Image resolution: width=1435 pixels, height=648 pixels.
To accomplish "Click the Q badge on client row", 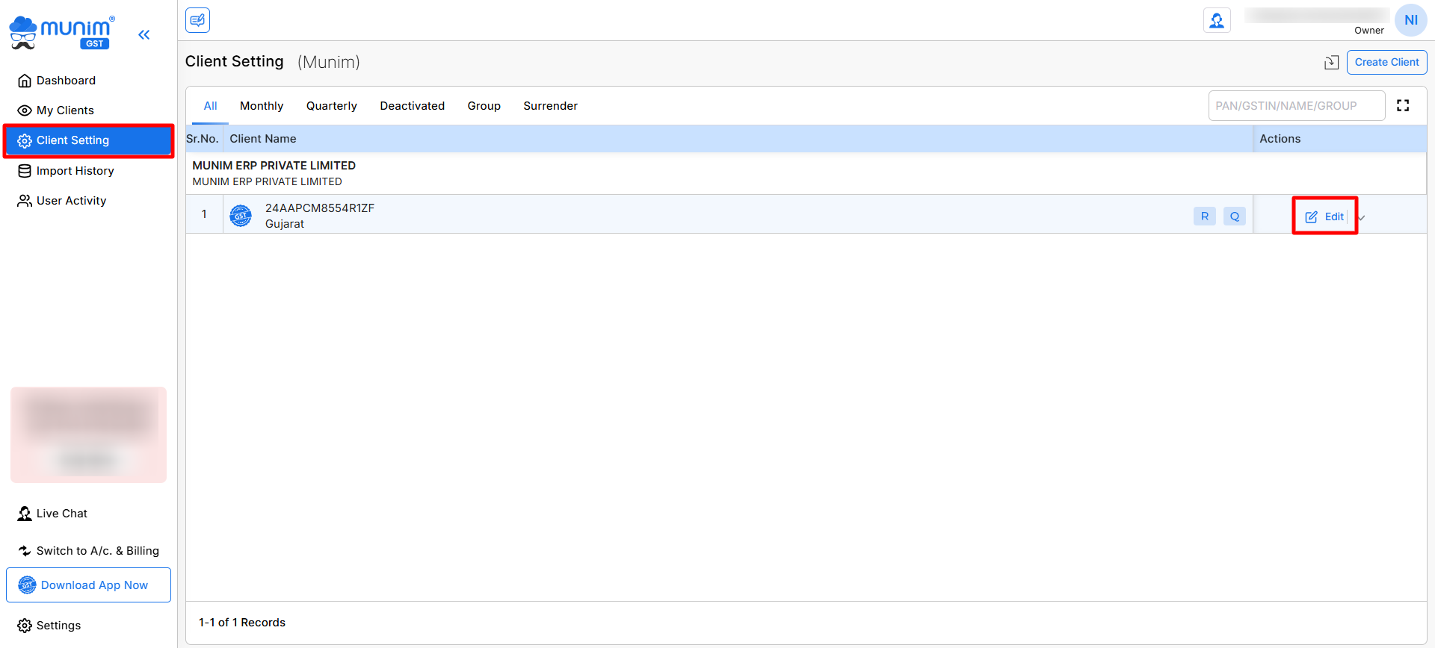I will point(1234,216).
